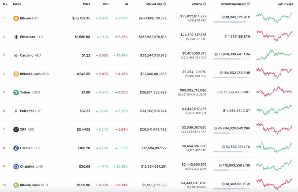
Task: Open Ethereum's last 7 days sparkline chart
Action: [274, 36]
